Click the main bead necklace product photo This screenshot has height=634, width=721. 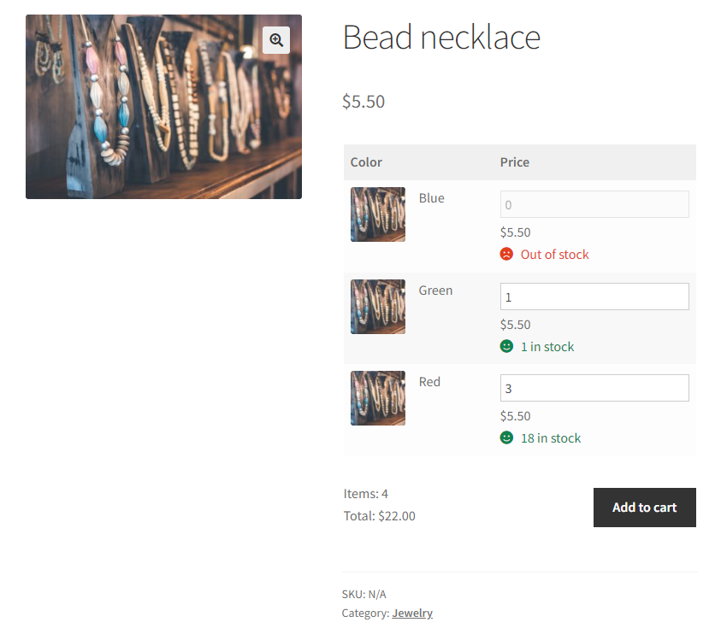tap(163, 106)
